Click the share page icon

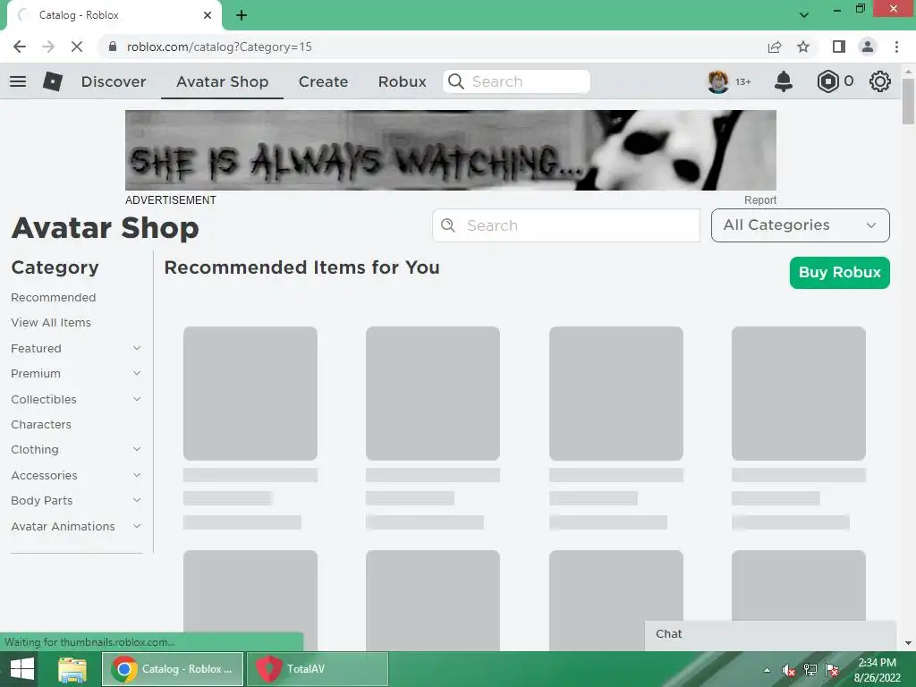click(775, 47)
